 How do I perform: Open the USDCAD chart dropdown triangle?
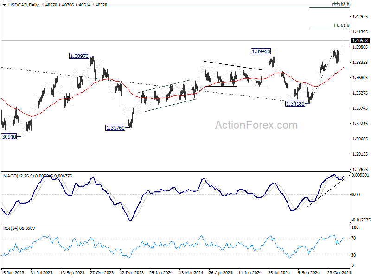(4, 5)
